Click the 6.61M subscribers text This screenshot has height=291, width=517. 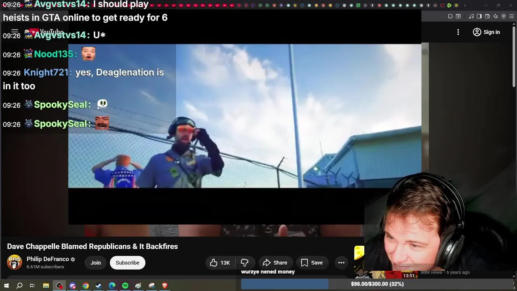pyautogui.click(x=45, y=267)
